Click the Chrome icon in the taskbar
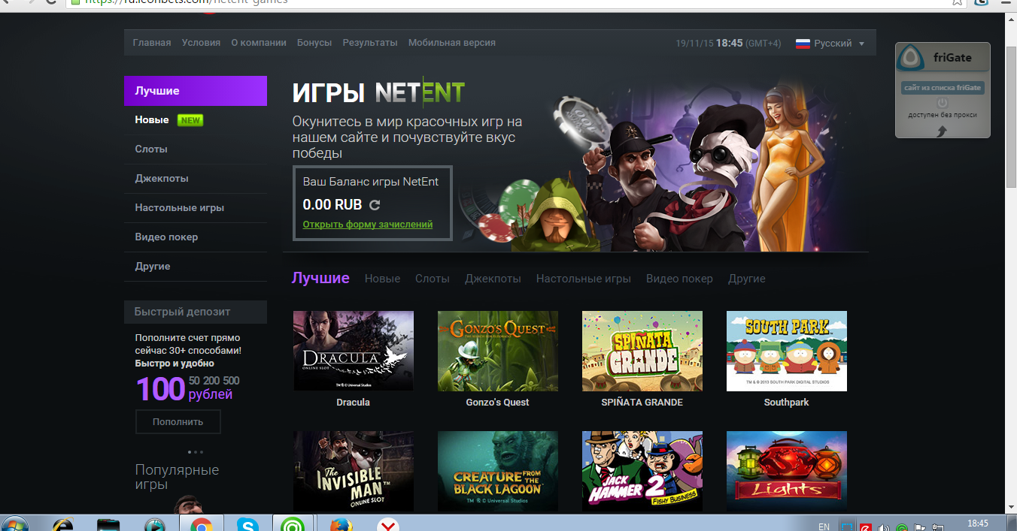Viewport: 1017px width, 531px height. (x=201, y=525)
